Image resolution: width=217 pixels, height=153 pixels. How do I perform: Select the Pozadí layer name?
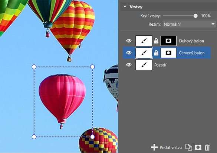tap(160, 65)
